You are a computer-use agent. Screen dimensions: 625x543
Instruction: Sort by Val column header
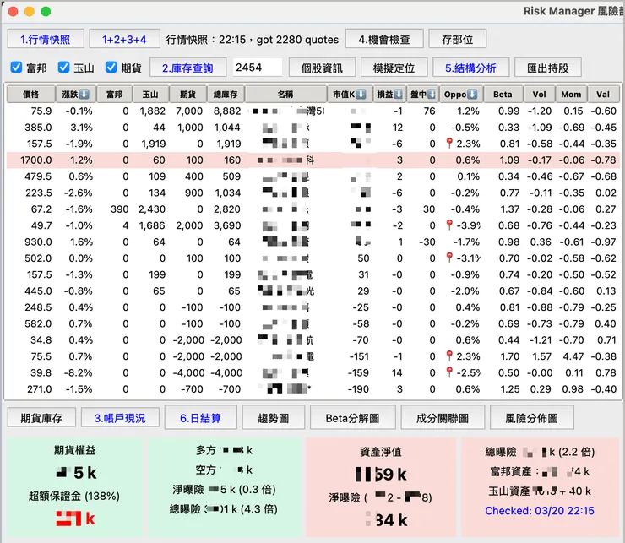[x=603, y=94]
